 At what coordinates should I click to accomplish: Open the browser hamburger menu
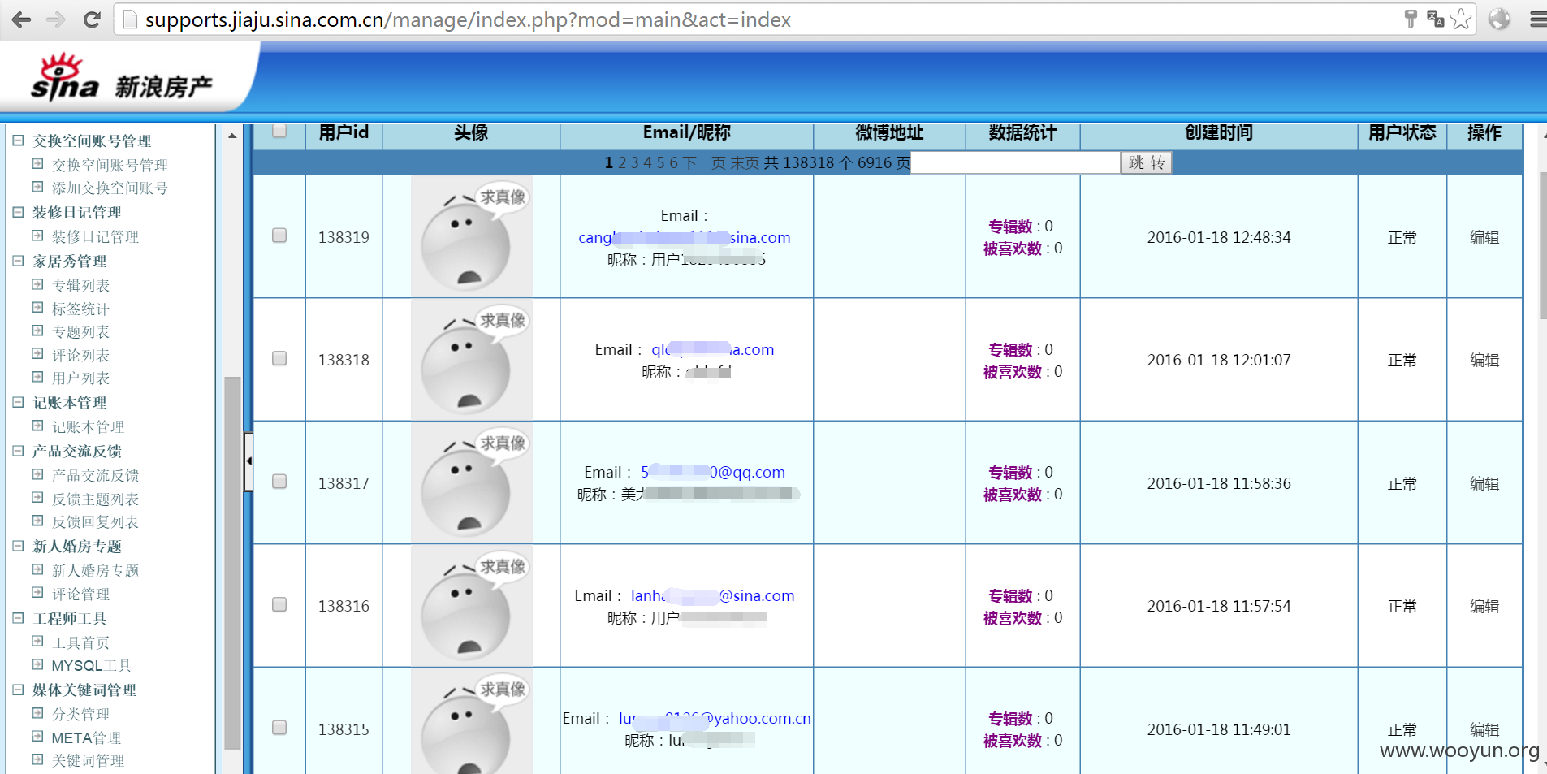[x=1537, y=19]
